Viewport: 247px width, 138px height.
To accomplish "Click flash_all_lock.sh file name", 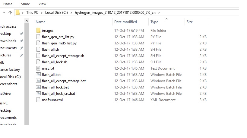I will 55,62.
